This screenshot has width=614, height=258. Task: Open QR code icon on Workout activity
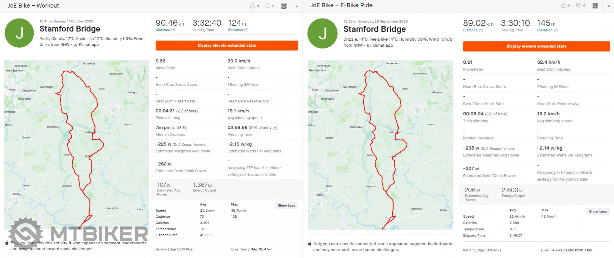point(284,6)
